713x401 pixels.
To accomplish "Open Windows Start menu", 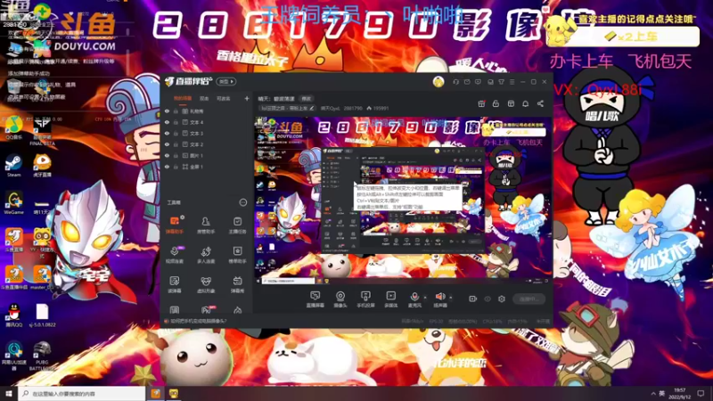I will tap(9, 393).
